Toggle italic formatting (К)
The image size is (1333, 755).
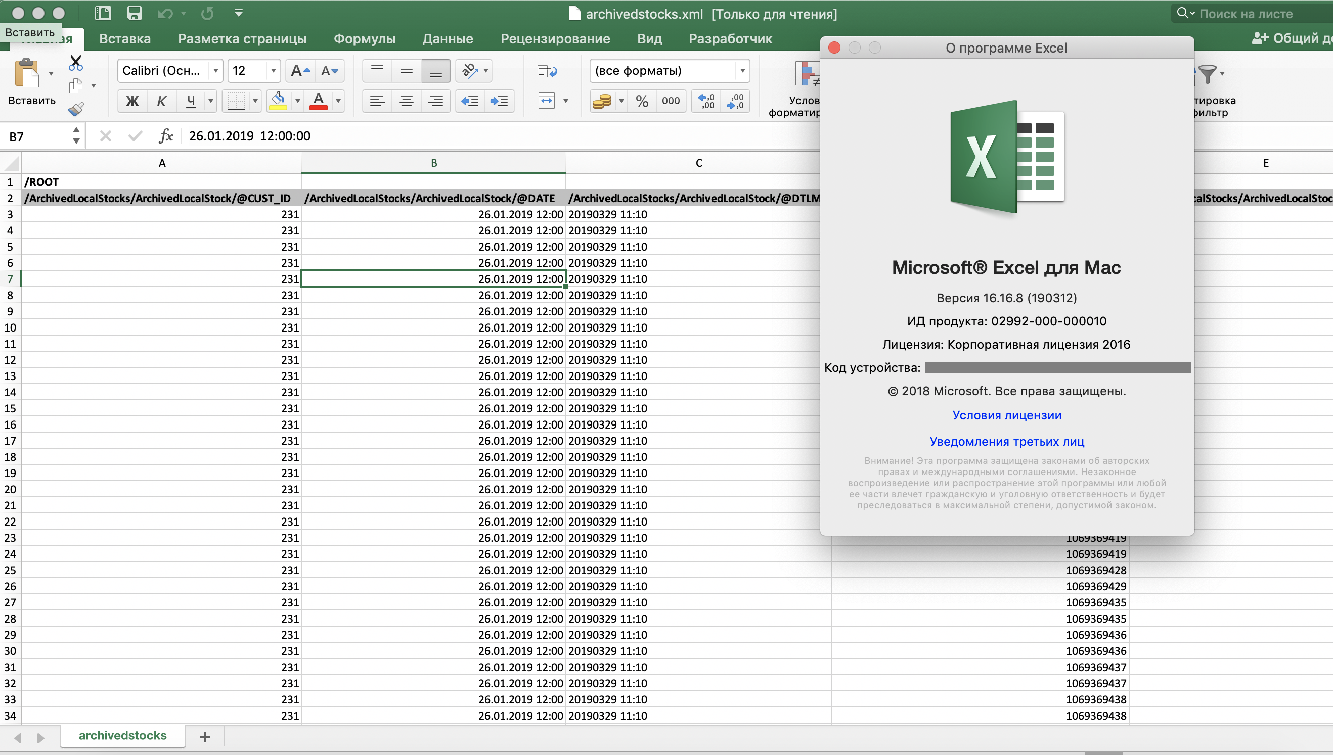coord(161,101)
